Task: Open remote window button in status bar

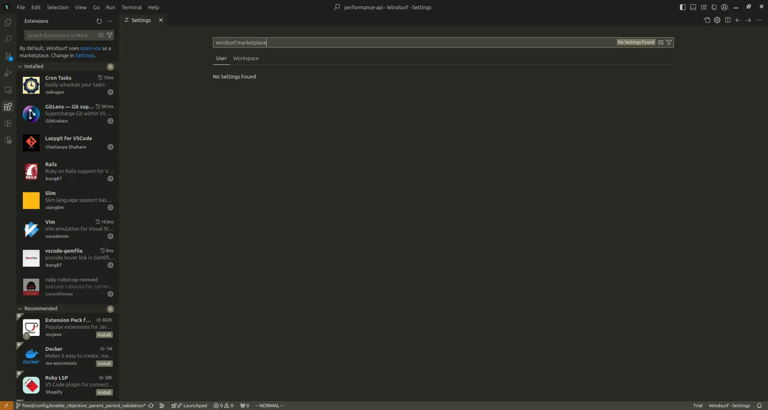Action: pyautogui.click(x=6, y=406)
